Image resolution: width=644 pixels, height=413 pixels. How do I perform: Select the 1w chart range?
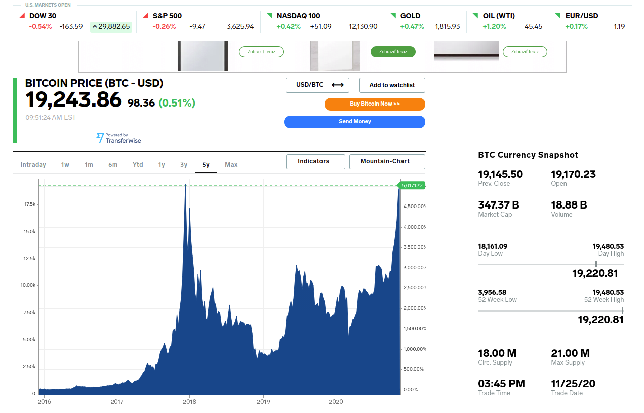(x=65, y=165)
